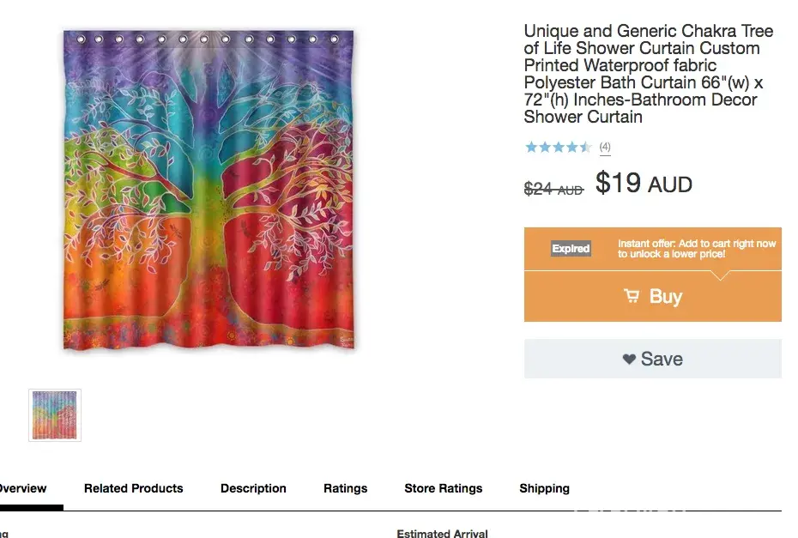Open the (4) reviews count link
The height and width of the screenshot is (538, 798).
[x=605, y=148]
